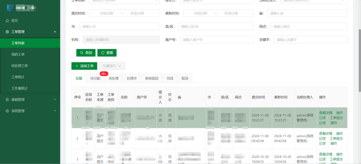Viewport: 361px width, 164px height.
Task: Click the 机构 input field
Action: (x=121, y=40)
